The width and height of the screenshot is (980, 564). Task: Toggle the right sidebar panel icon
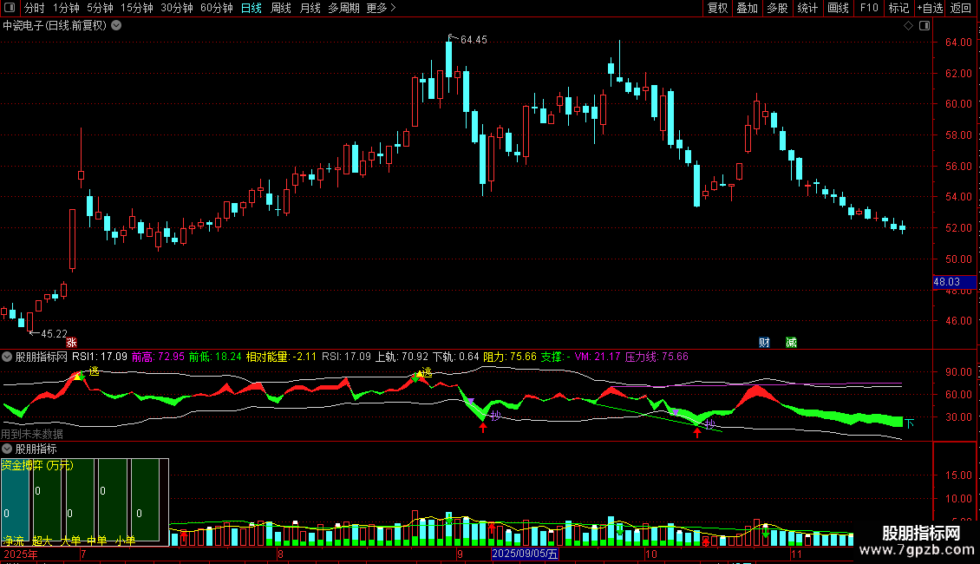924,26
